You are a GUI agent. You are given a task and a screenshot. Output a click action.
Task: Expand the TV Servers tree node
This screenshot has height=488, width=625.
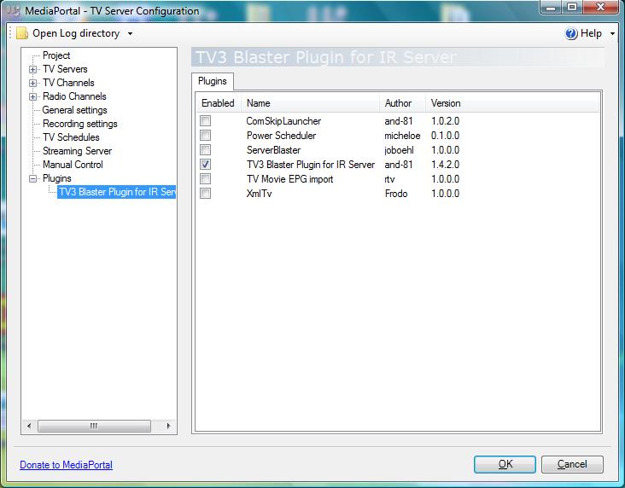32,69
